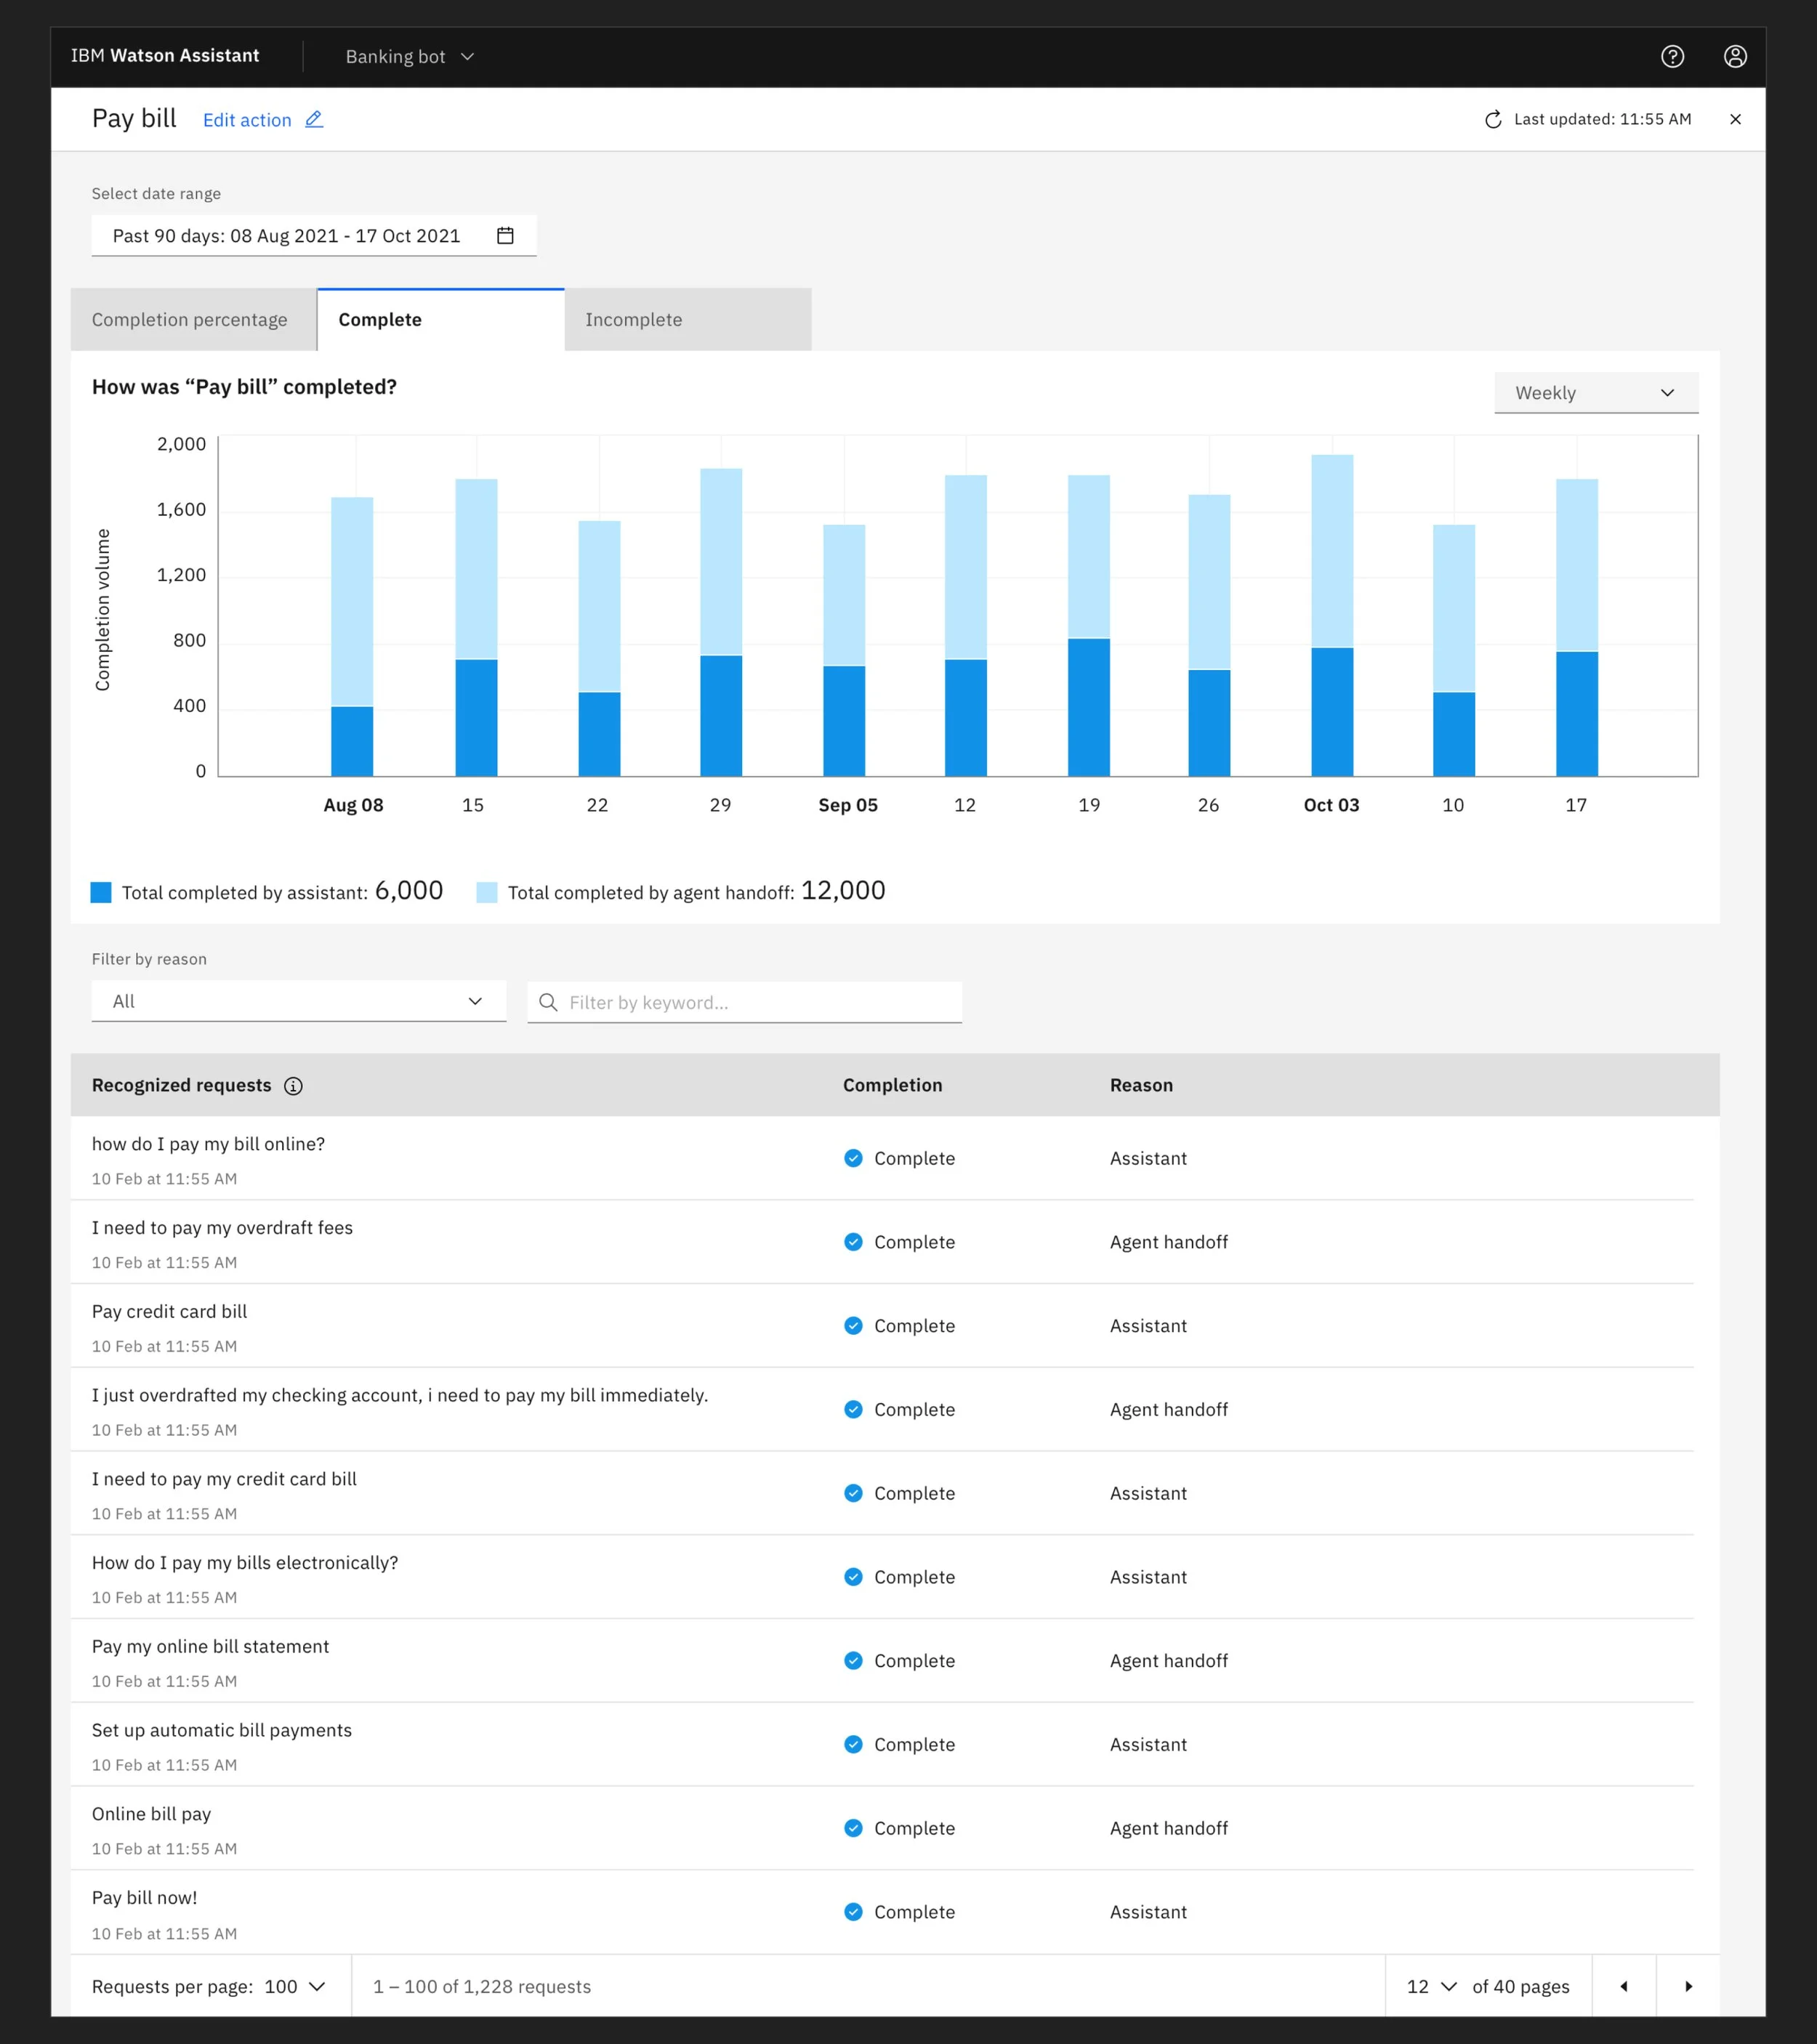Open request 'Pay credit card bill'
The image size is (1817, 2044).
click(x=170, y=1311)
